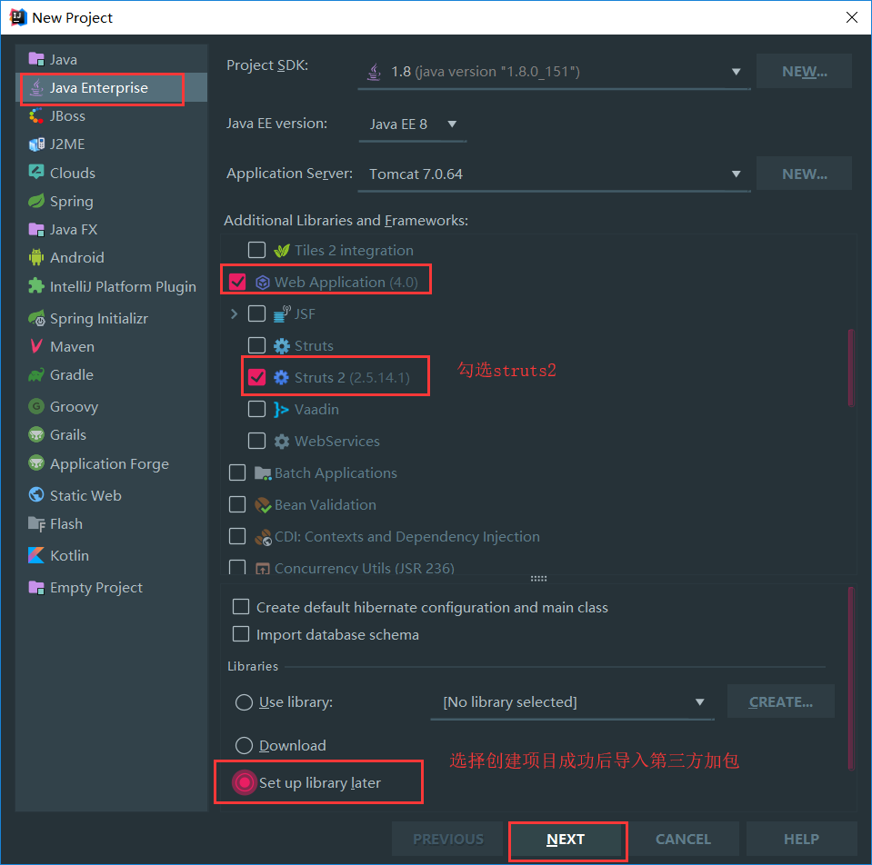Open the Java EE version dropdown
This screenshot has height=865, width=872.
click(x=413, y=124)
